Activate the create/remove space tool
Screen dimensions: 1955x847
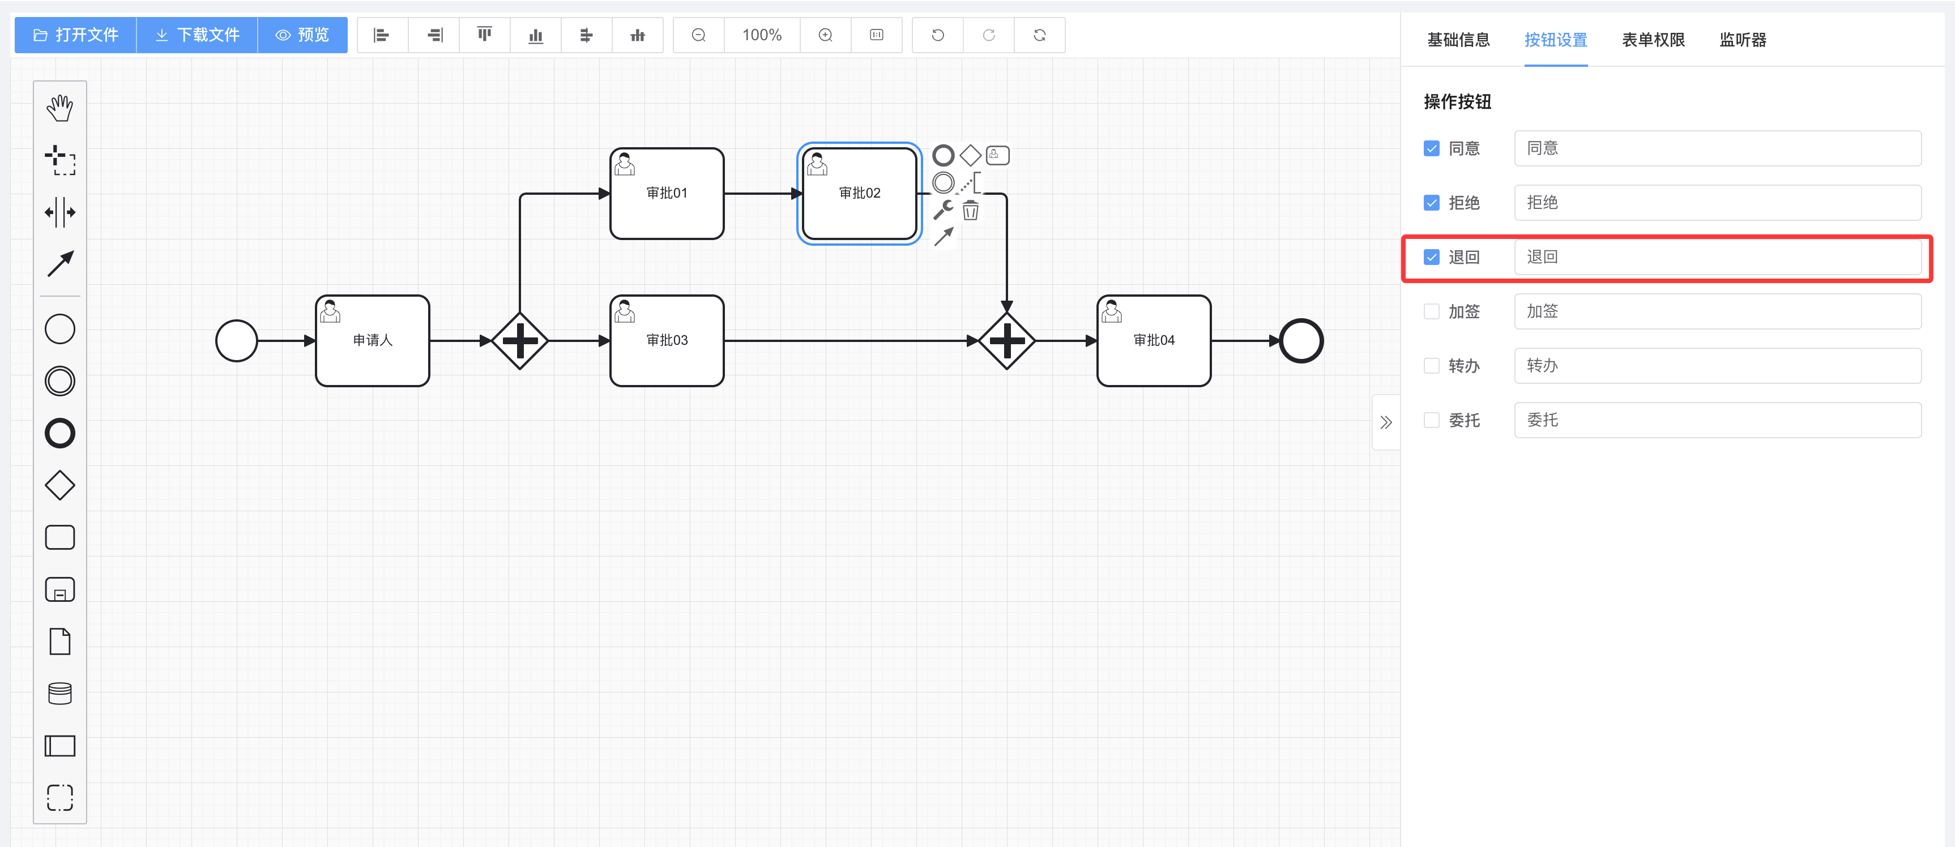pos(60,212)
